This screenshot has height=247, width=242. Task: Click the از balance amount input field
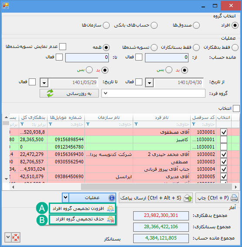tap(167, 58)
